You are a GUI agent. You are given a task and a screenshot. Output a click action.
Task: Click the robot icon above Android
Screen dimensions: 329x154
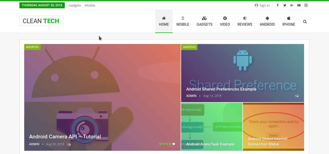coord(267,18)
